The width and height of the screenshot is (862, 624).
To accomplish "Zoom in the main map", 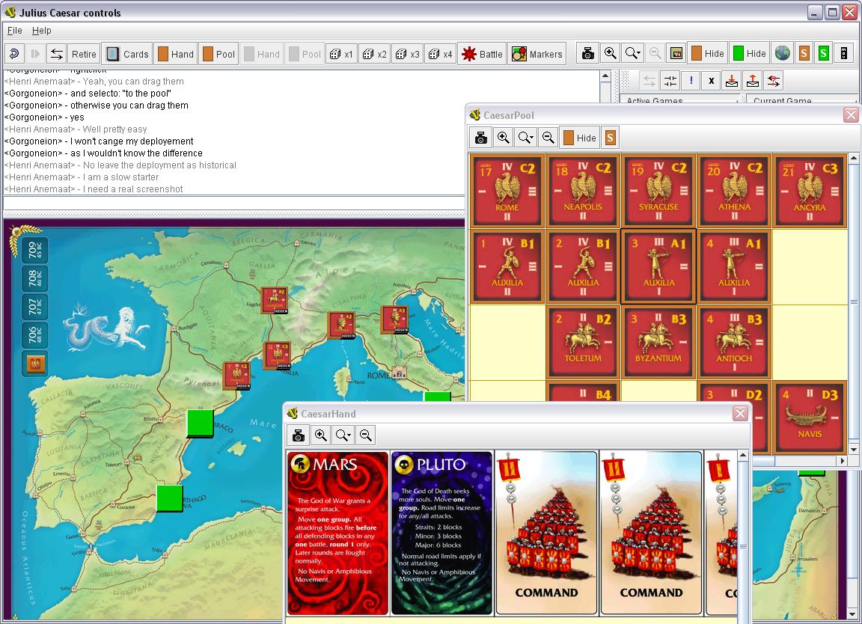I will 611,53.
